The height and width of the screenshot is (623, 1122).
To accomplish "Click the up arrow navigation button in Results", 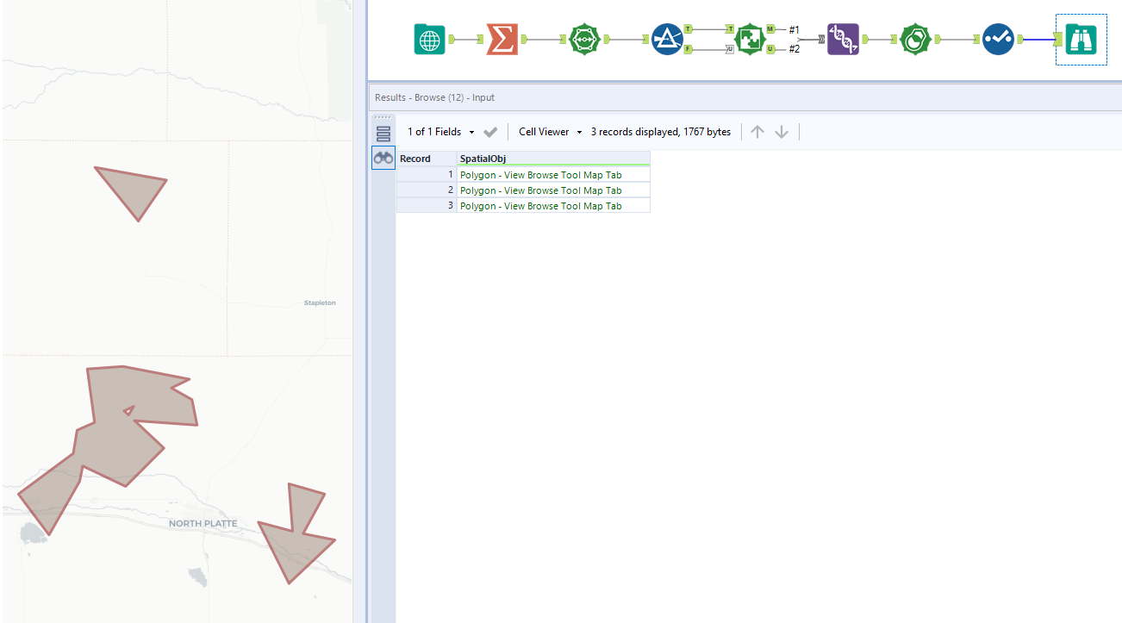I will click(x=757, y=131).
